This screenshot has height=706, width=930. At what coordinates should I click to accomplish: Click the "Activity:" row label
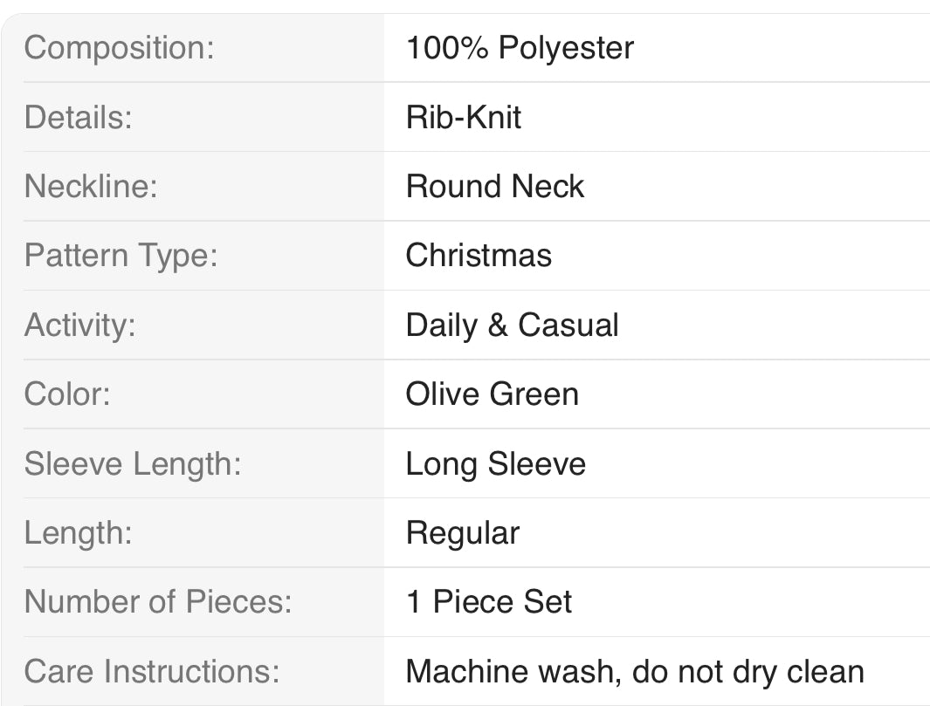[80, 325]
